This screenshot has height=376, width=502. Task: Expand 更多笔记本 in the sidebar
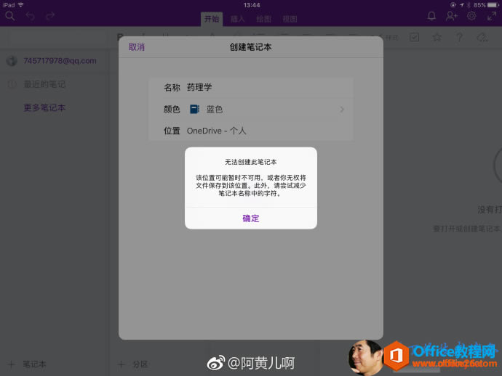click(x=44, y=107)
